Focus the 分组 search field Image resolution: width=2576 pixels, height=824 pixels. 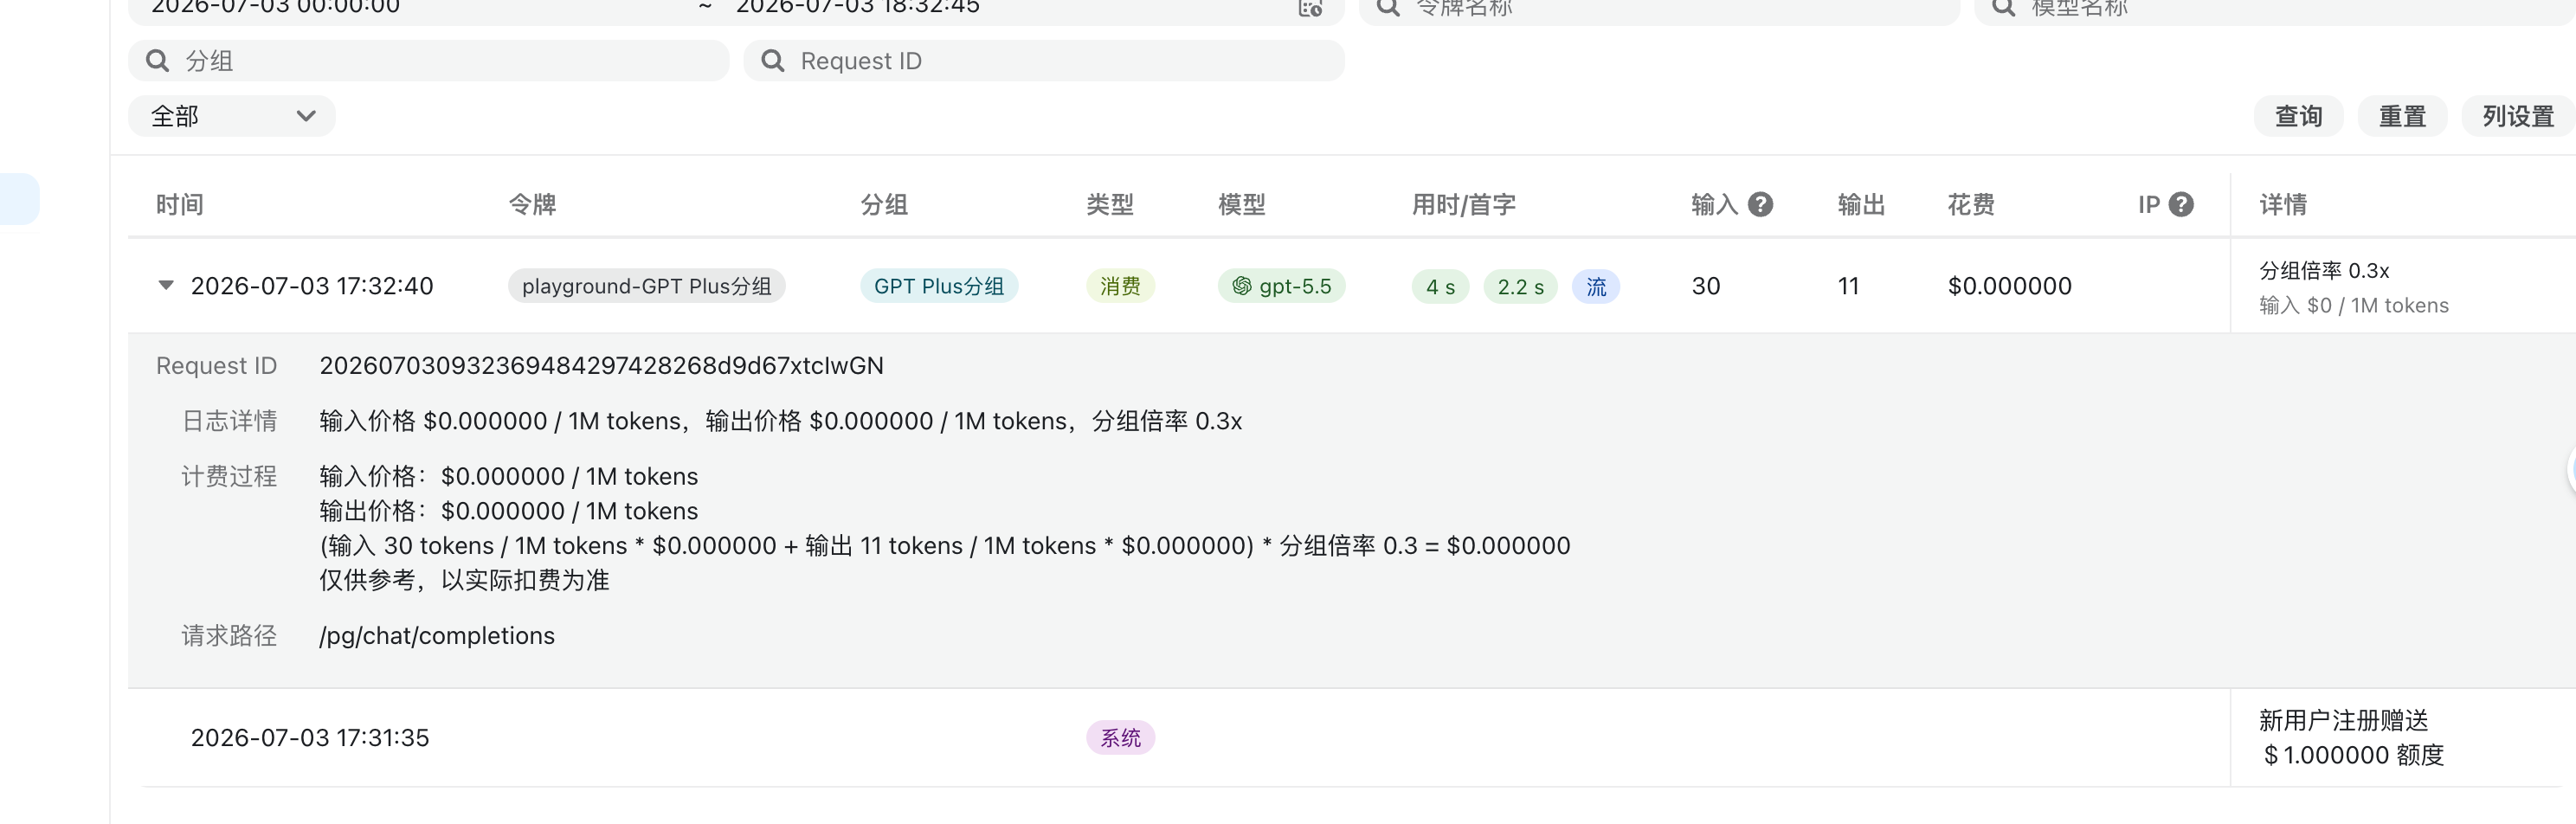click(429, 61)
